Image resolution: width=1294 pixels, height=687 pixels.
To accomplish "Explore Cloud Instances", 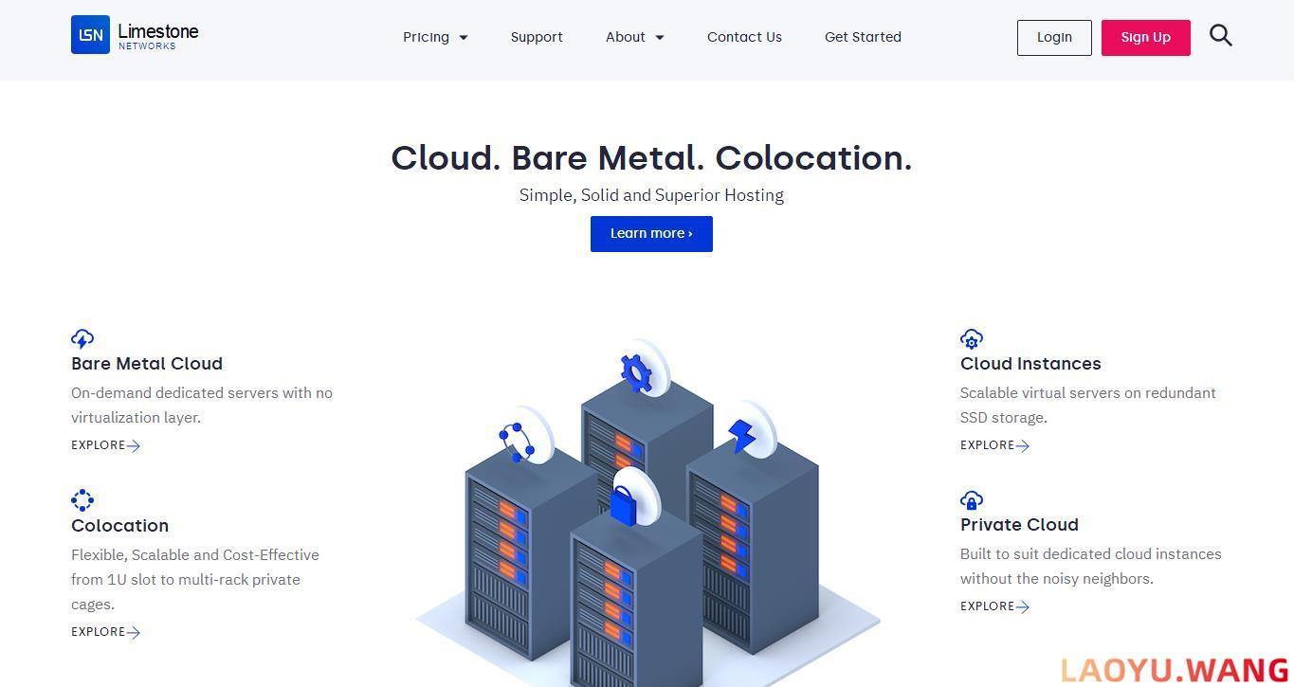I will coord(994,445).
